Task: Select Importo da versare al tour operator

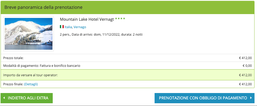Action: tap(31, 75)
